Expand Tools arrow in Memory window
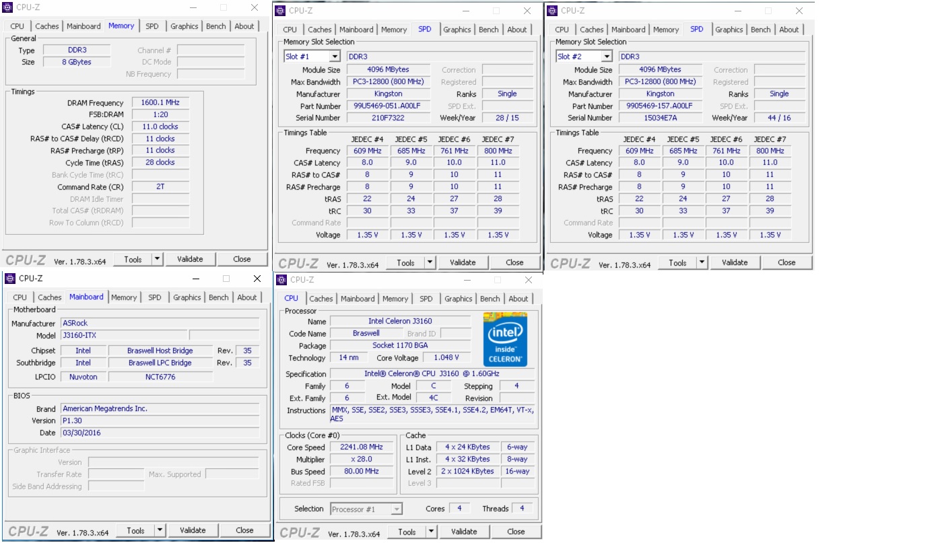The image size is (938, 543). pyautogui.click(x=157, y=259)
